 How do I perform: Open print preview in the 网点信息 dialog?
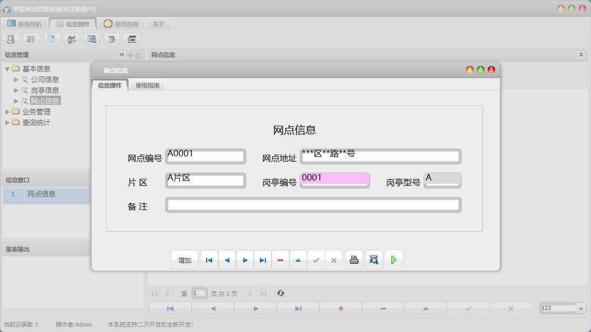pos(374,259)
